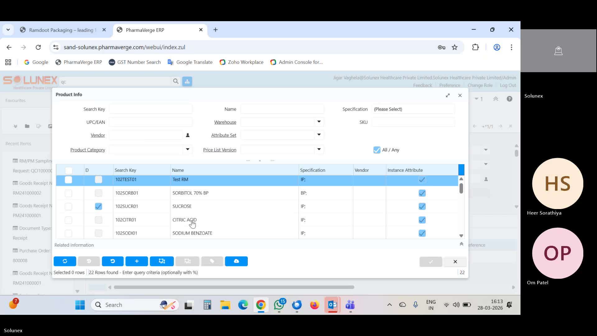Click the Search Key input field
This screenshot has height=336, width=597.
pyautogui.click(x=150, y=109)
